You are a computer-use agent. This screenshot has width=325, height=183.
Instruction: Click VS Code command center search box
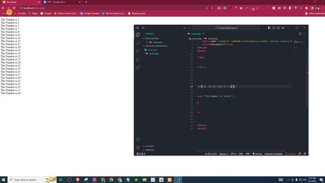click(x=226, y=28)
